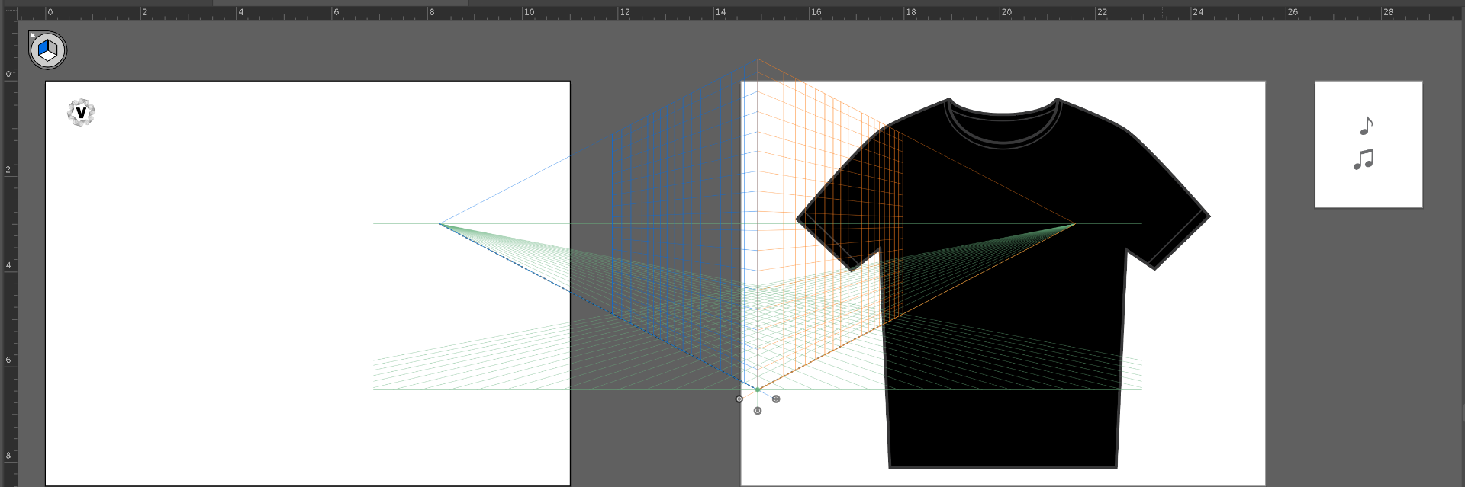Select the V logo on the left artboard

point(81,113)
